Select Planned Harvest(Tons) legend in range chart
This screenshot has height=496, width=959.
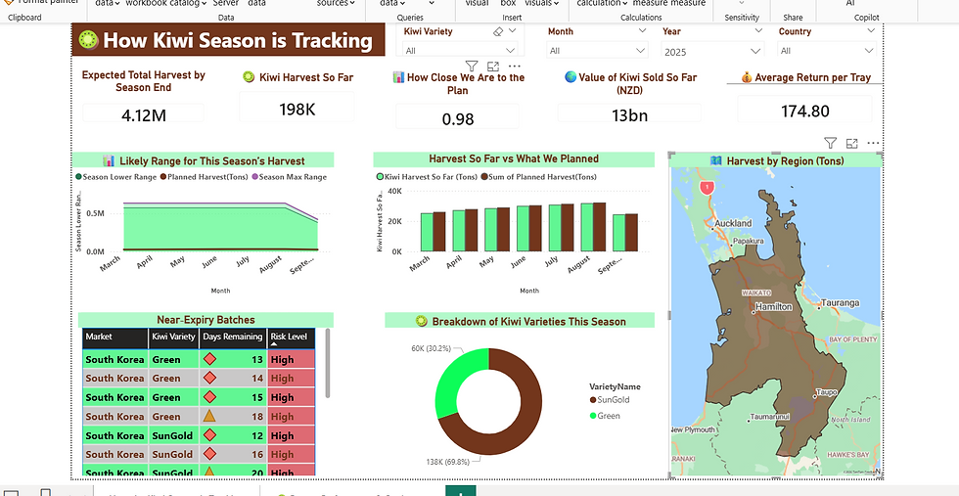pyautogui.click(x=205, y=177)
